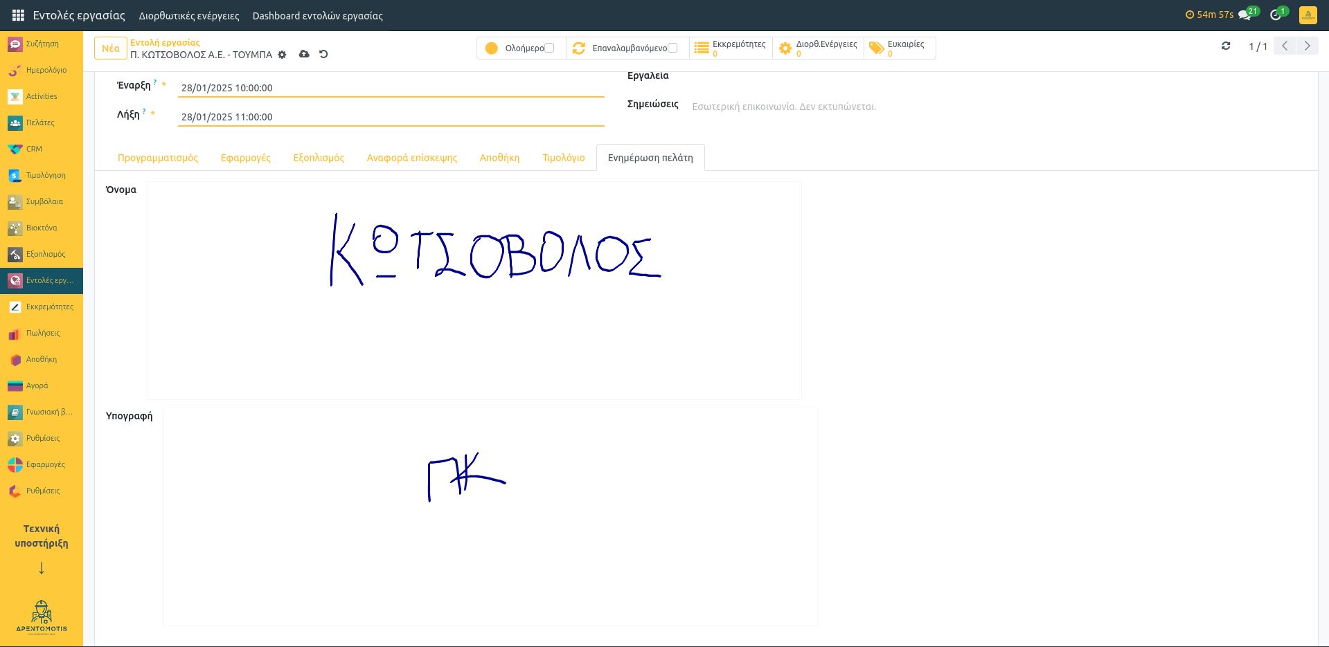Click the Υπογραφή signature drawing area
The image size is (1329, 647).
(491, 517)
